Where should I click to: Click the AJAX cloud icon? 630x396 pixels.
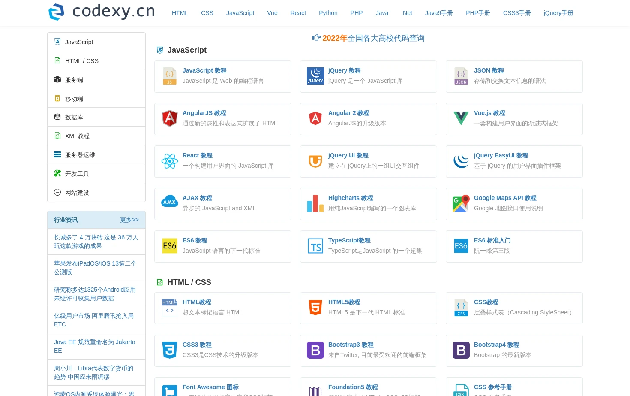(x=170, y=201)
